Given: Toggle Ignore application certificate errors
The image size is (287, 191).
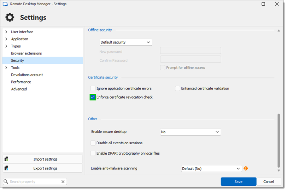Looking at the screenshot, I should tap(93, 88).
